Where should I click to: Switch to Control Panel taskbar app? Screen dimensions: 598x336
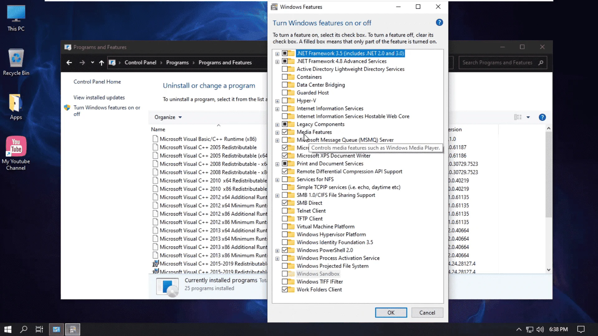[56, 329]
